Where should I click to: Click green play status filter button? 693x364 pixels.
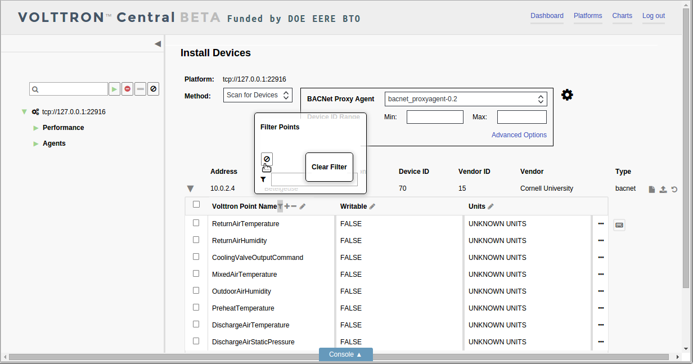pos(114,89)
